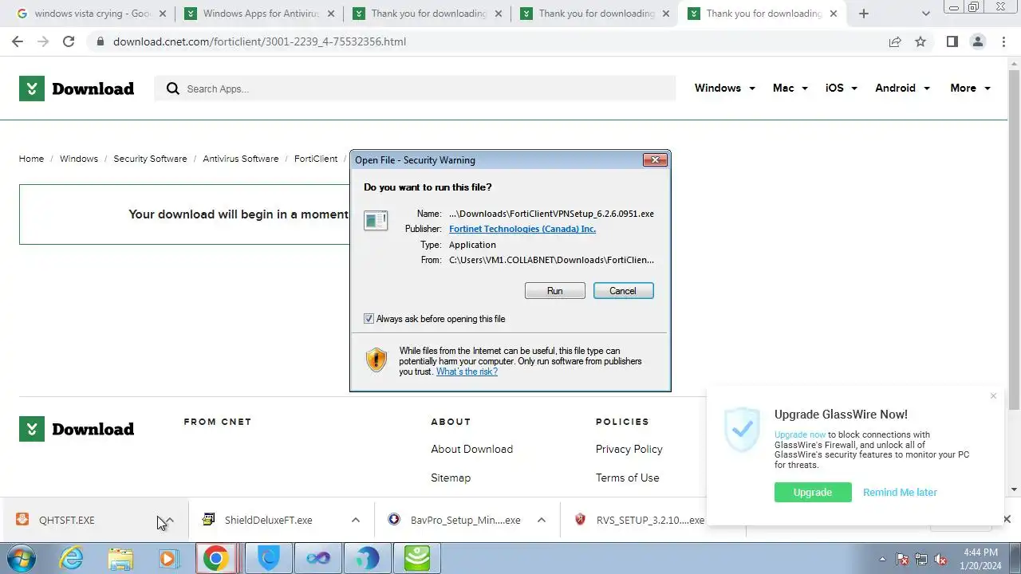
Task: Click the volume icon in system tray
Action: pos(940,559)
